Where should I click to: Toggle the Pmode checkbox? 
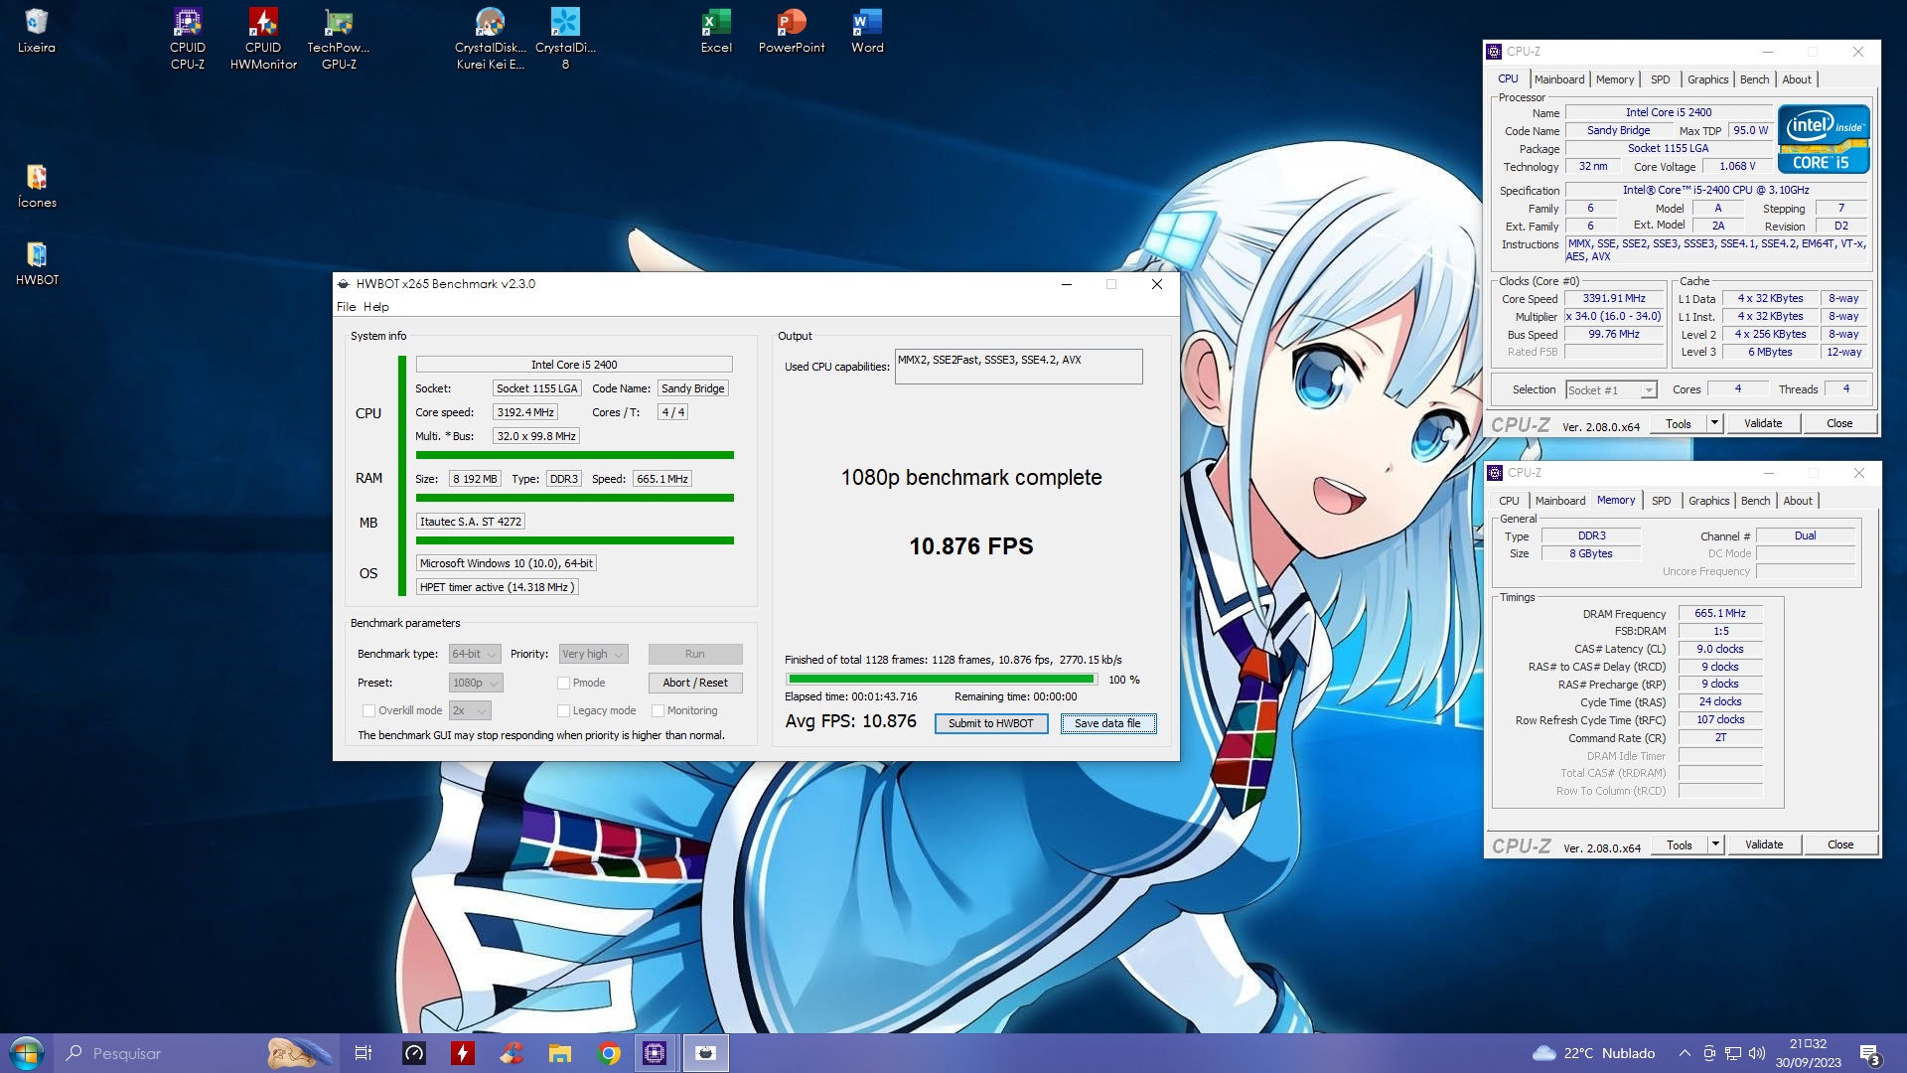563,683
